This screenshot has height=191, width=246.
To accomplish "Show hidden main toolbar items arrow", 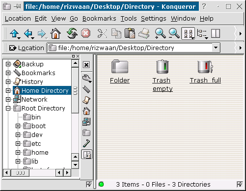I will point(240,34).
